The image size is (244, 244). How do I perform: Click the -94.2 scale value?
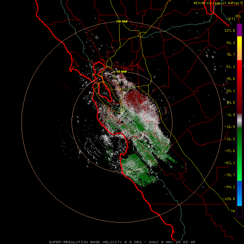(230, 187)
